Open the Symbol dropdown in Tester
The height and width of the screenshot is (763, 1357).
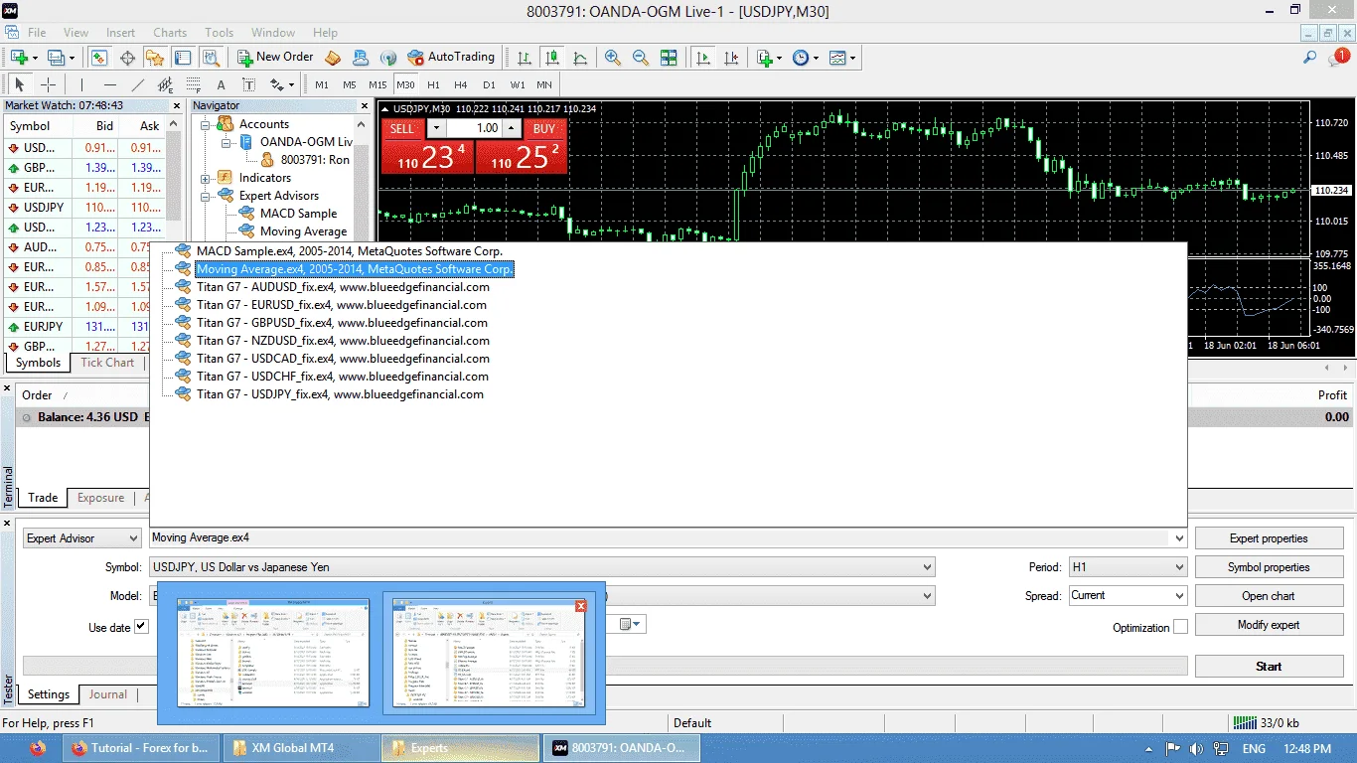click(542, 567)
